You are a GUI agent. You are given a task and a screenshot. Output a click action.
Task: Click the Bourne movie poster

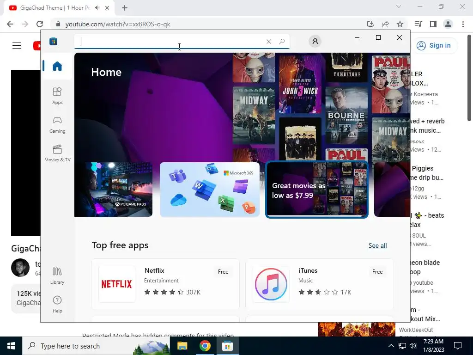coord(346,115)
